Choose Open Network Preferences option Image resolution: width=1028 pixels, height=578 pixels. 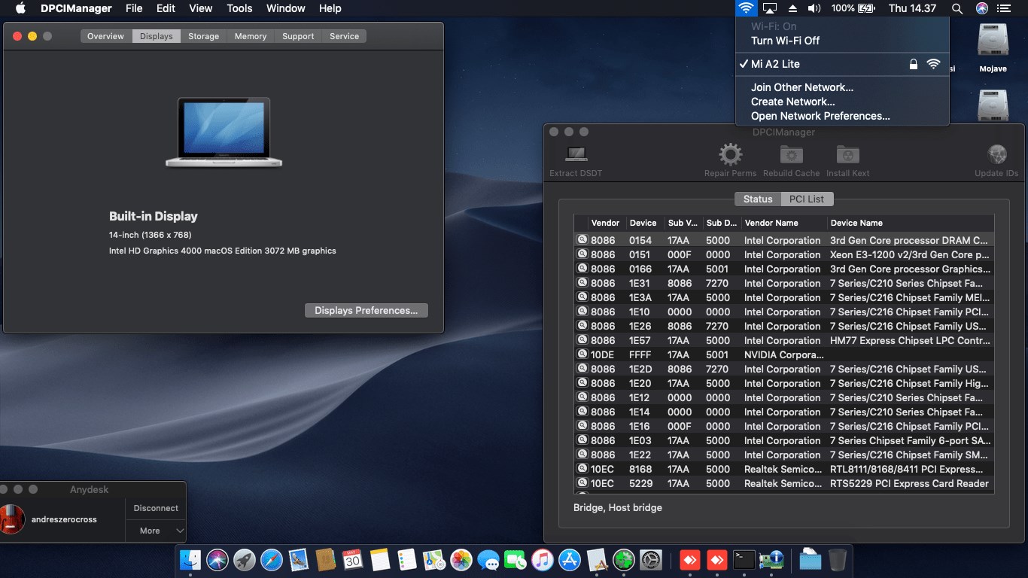point(820,116)
